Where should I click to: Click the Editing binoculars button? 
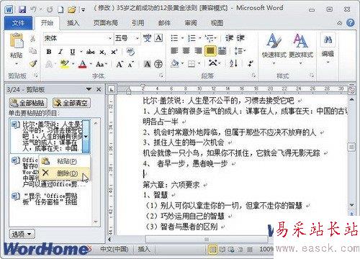coord(328,49)
